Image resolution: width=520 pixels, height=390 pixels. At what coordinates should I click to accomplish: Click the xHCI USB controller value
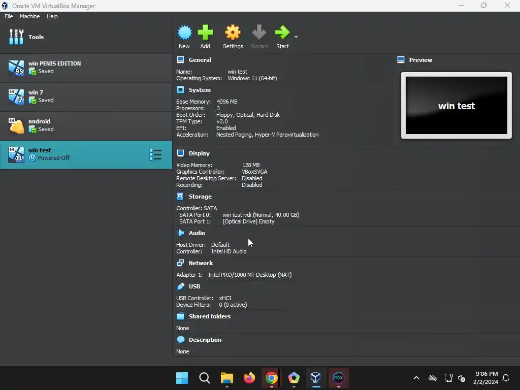pos(225,298)
